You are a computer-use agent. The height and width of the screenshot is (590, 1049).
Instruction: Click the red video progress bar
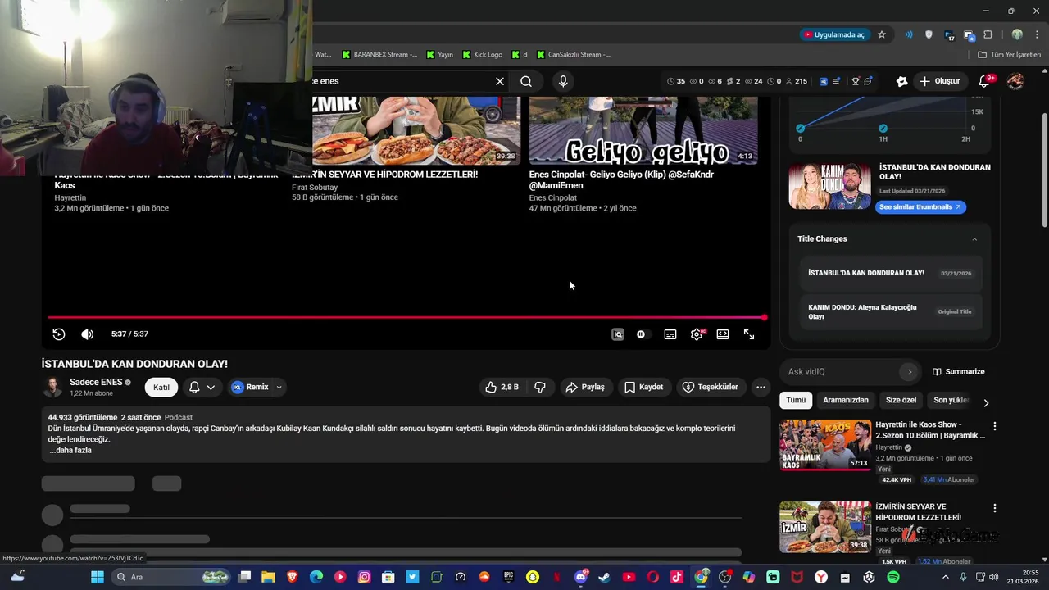point(406,317)
